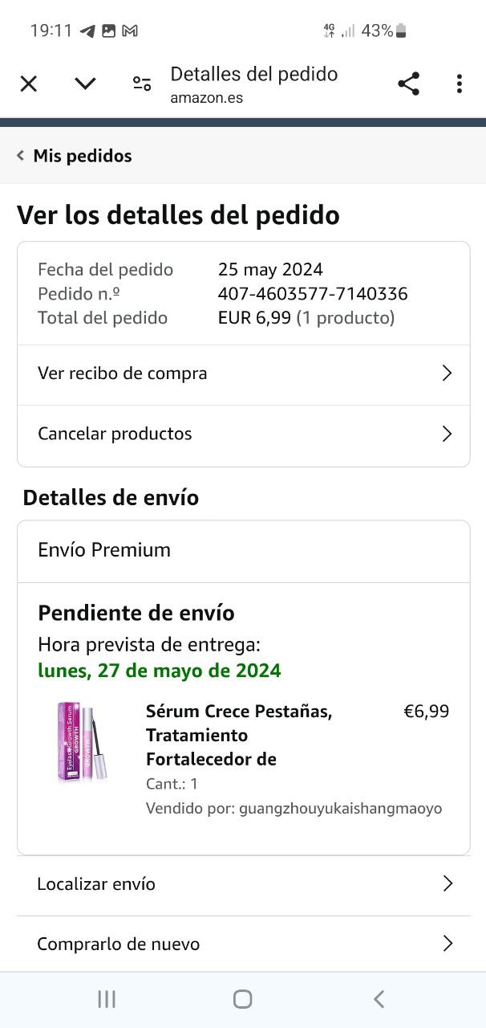
Task: Tap seller name guangzhouyukaishangmaoyo
Action: (x=340, y=808)
